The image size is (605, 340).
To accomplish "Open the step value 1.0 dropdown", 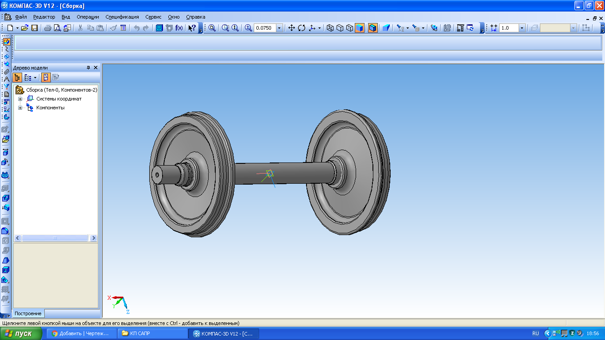I will pyautogui.click(x=522, y=28).
